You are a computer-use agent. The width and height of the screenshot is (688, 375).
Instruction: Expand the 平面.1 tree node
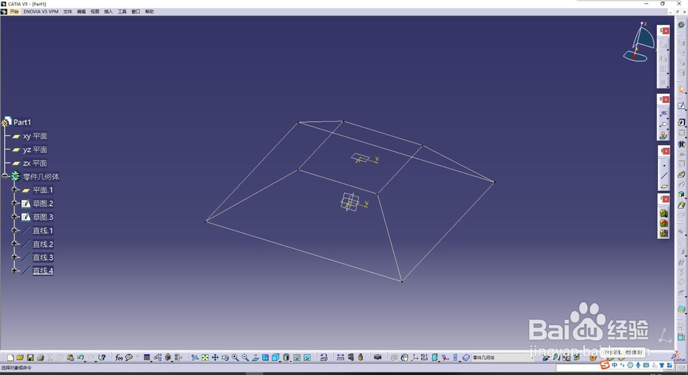click(x=14, y=190)
